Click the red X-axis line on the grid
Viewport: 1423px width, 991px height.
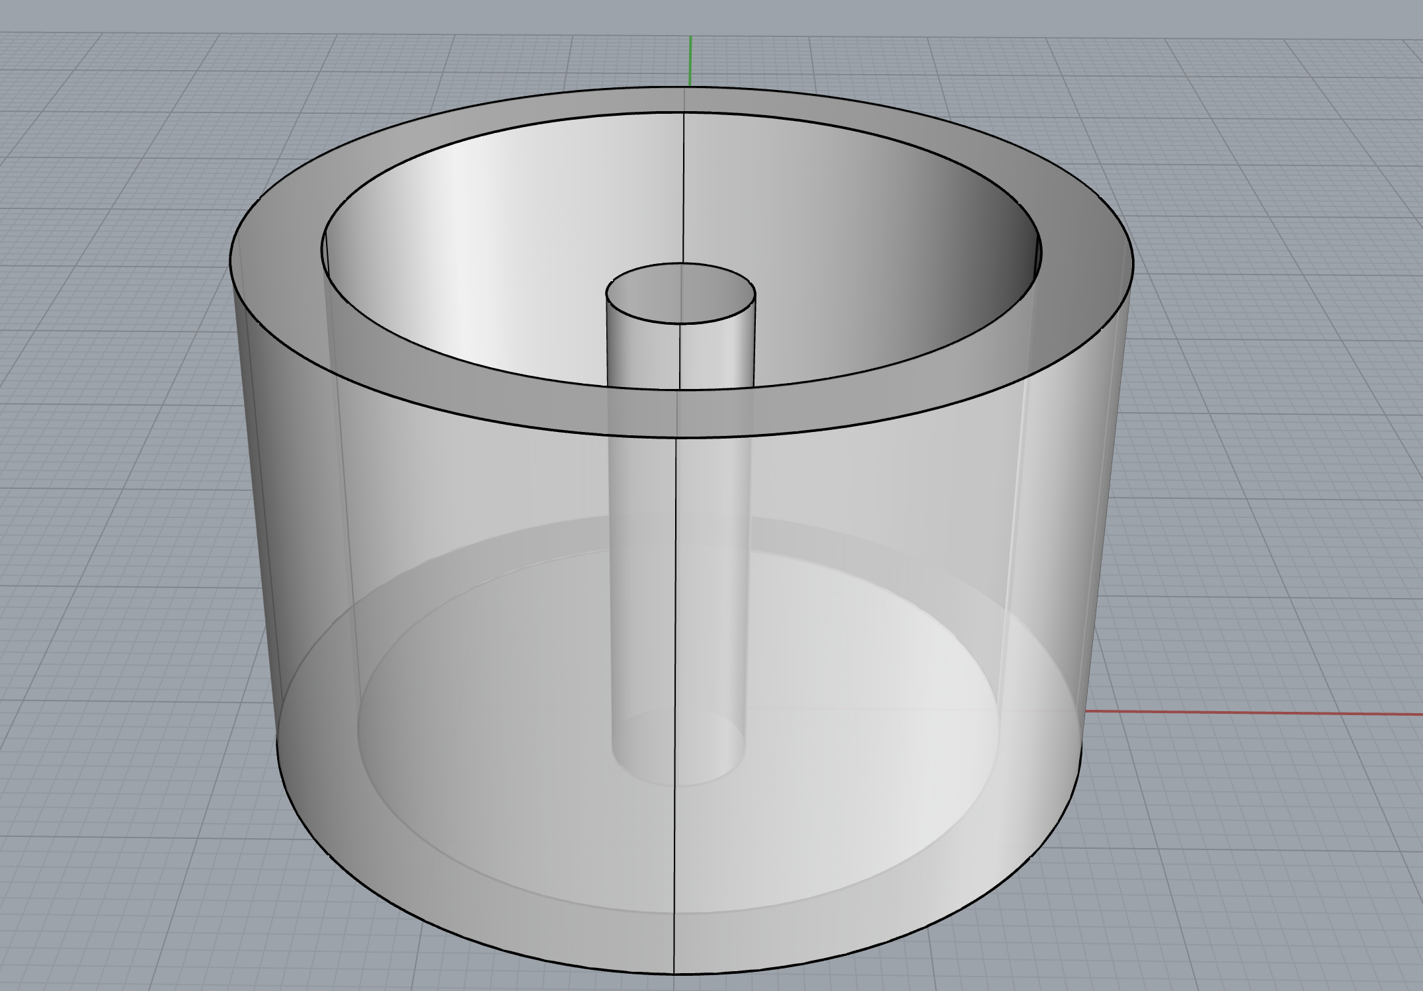(x=1253, y=713)
